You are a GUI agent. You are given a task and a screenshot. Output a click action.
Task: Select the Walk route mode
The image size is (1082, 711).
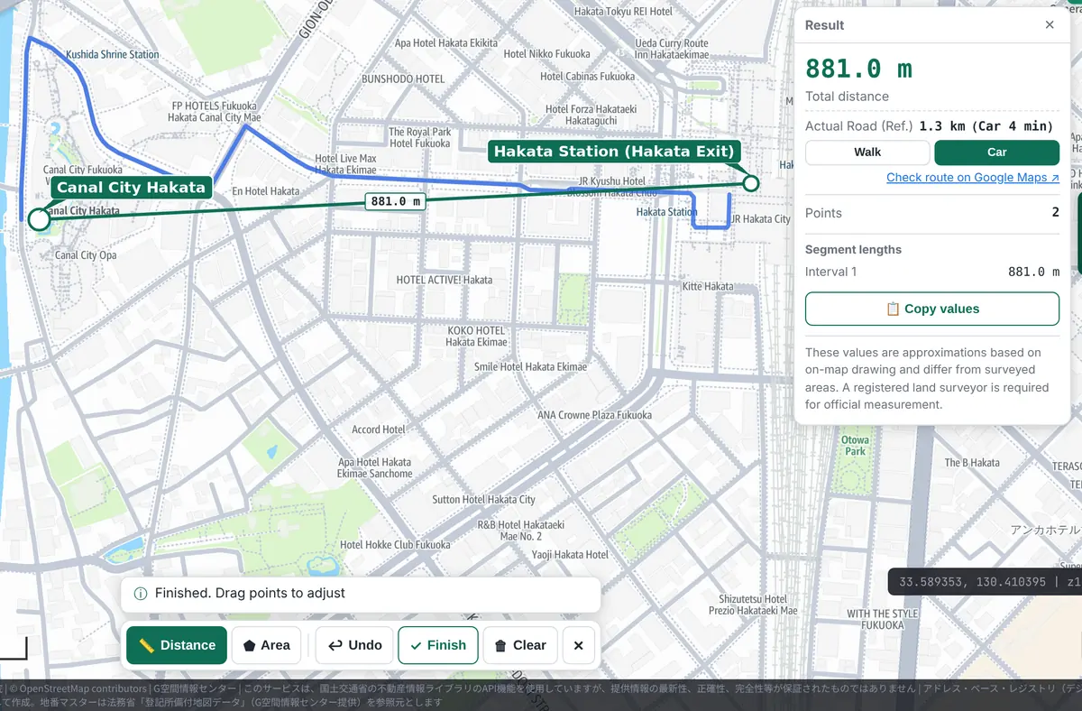(x=867, y=152)
